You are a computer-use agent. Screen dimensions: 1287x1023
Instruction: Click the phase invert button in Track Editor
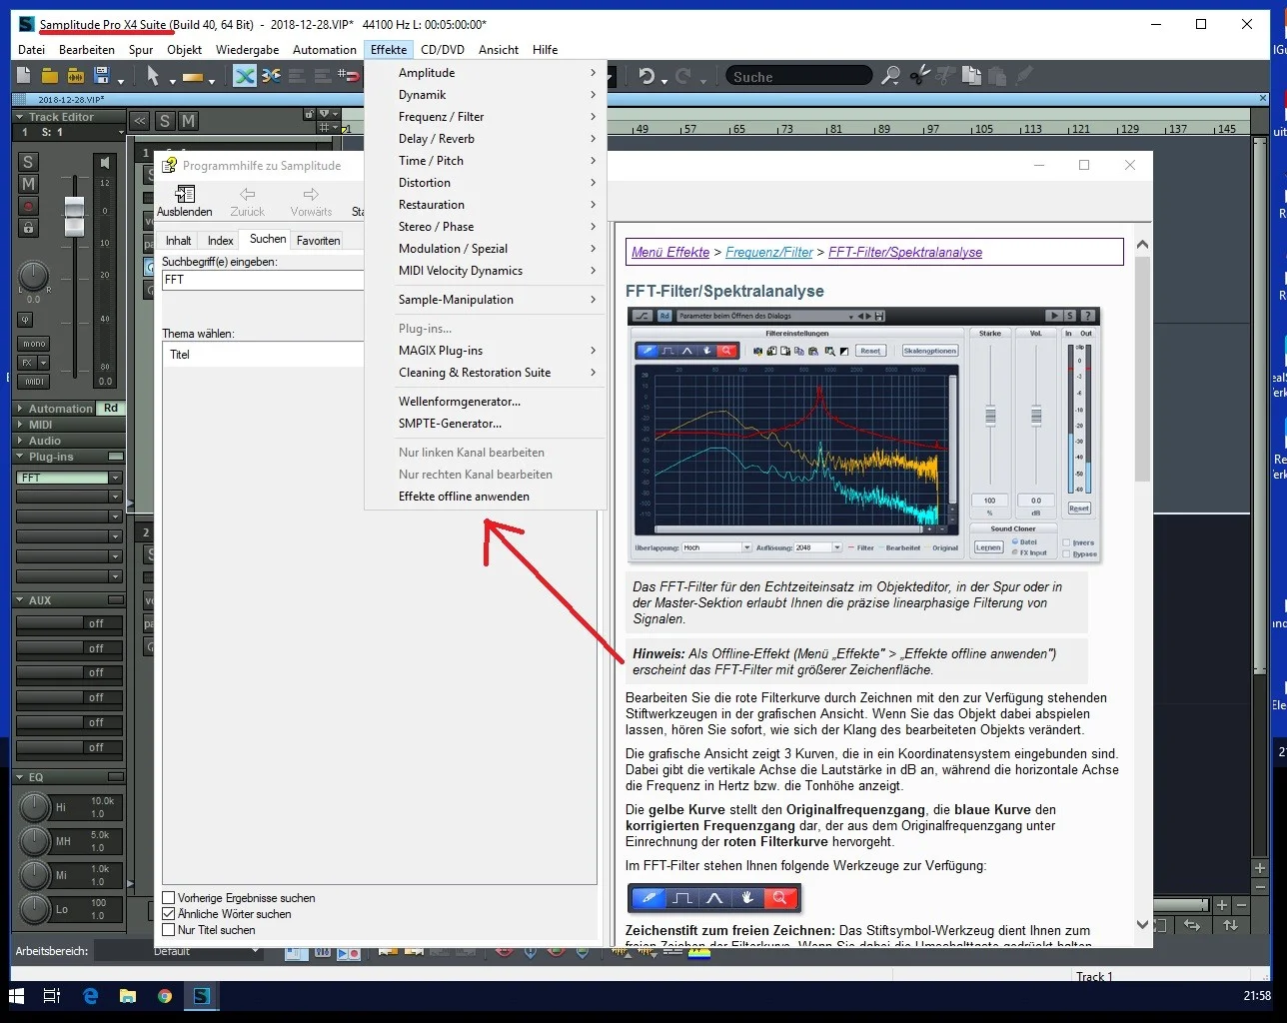(26, 320)
